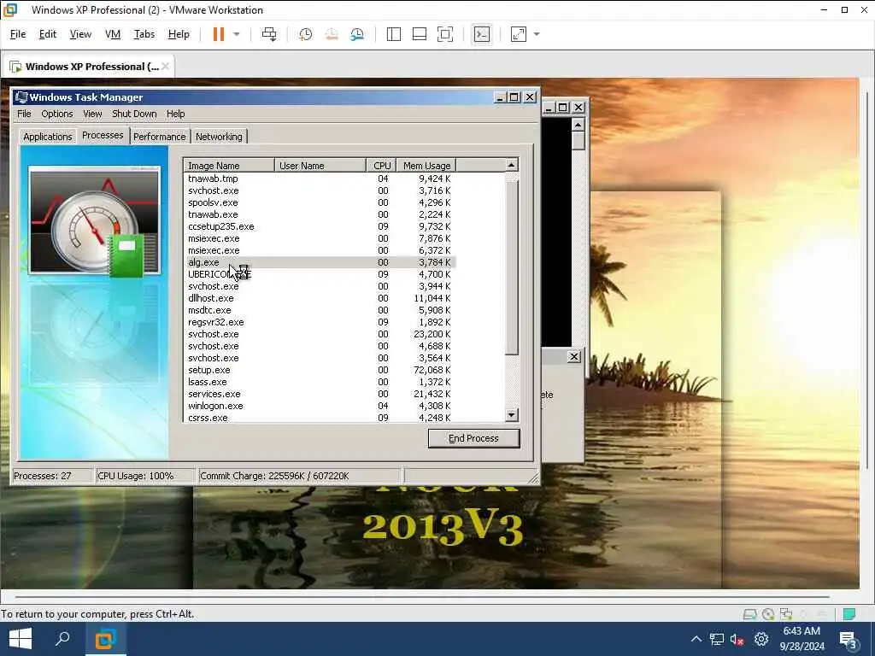Viewport: 875px width, 656px height.
Task: Open Windows taskbar search
Action: tap(62, 639)
